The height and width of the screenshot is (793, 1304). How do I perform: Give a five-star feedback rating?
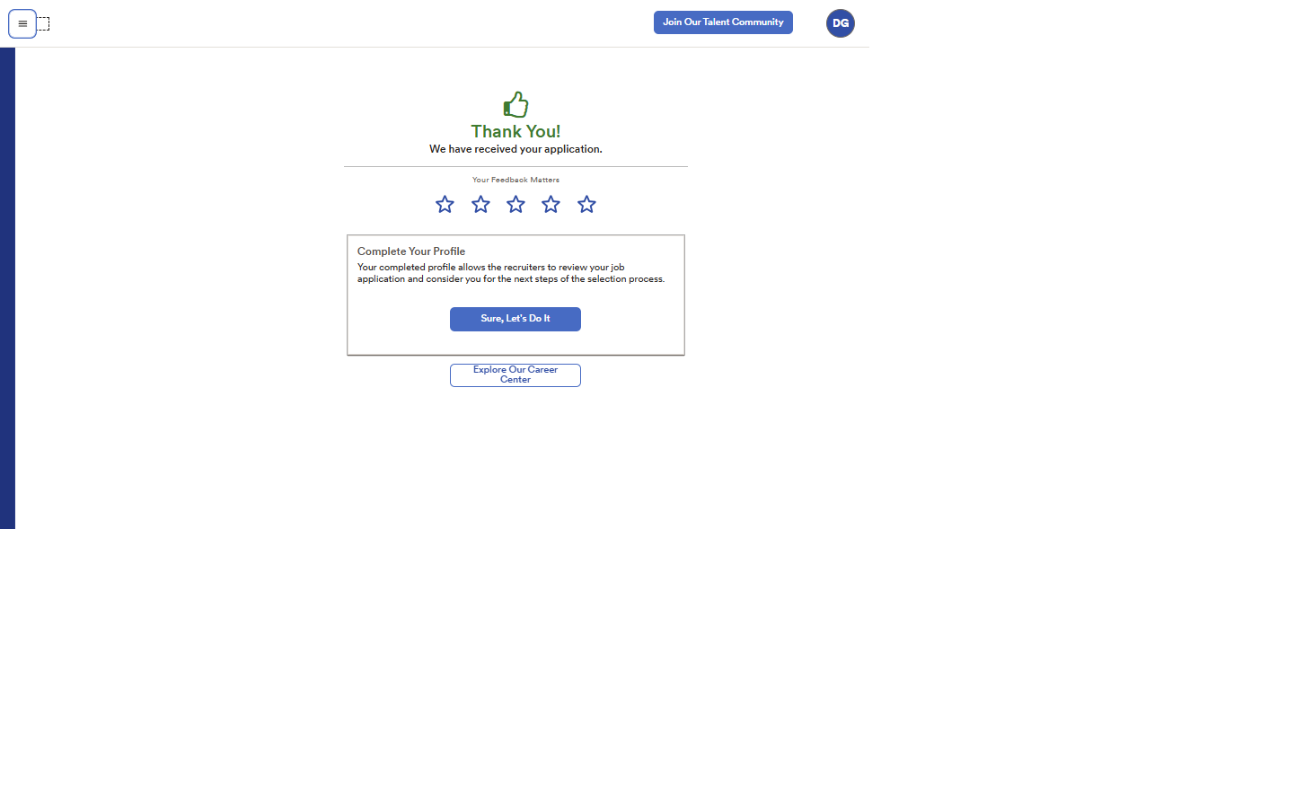point(586,205)
